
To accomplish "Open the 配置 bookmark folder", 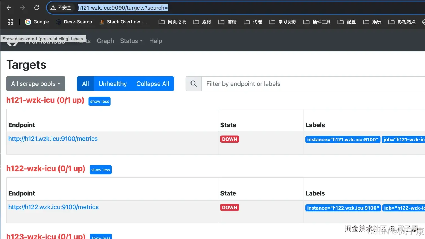I will tap(347, 22).
